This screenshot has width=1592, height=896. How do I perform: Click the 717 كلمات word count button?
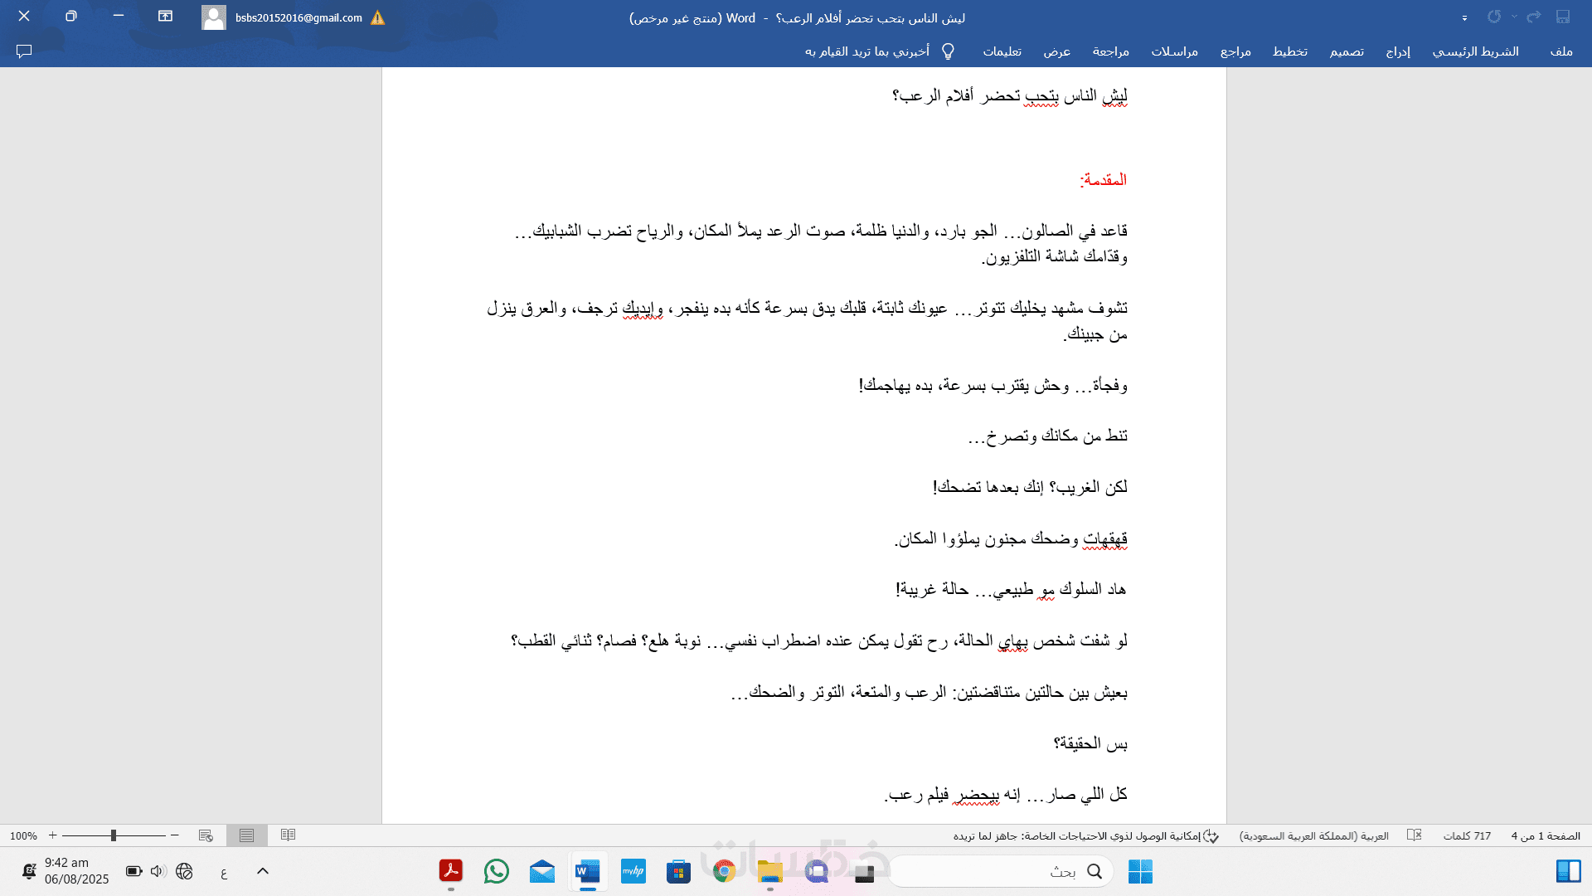[1467, 836]
